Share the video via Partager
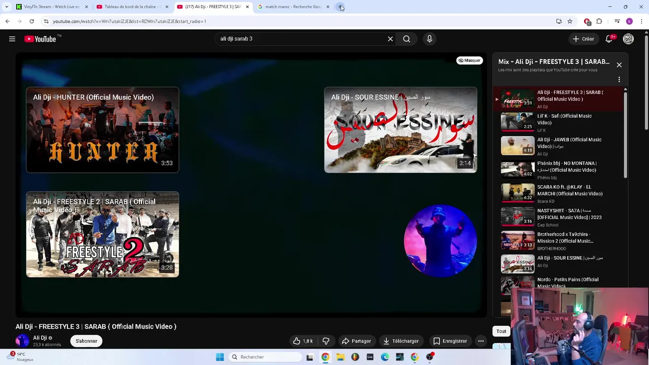Viewport: 649px width, 365px height. (356, 341)
